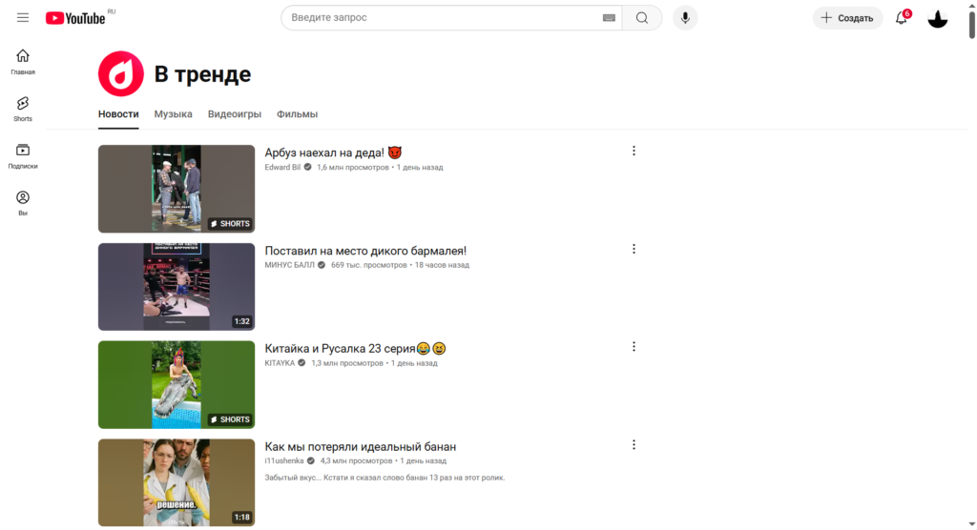Click '669 тыс. просмотров' text
This screenshot has width=977, height=530.
[369, 265]
